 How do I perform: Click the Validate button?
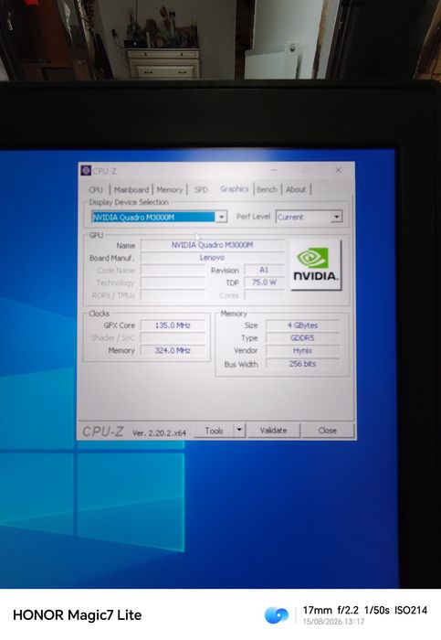click(274, 431)
